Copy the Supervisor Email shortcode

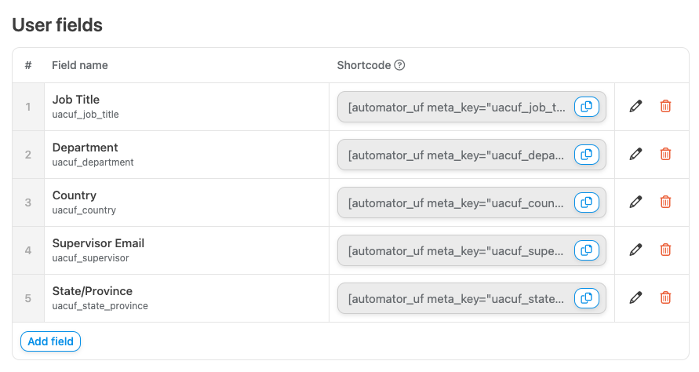tap(586, 250)
